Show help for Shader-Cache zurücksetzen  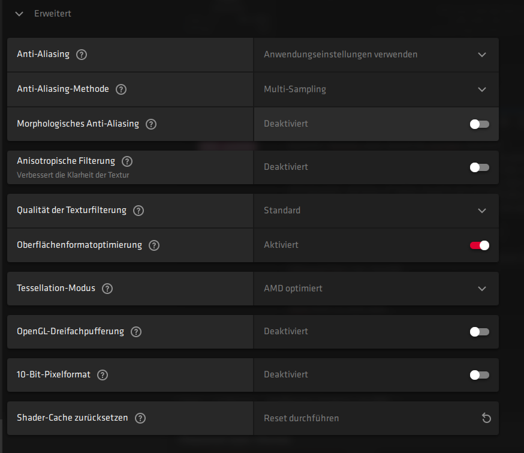tap(140, 418)
